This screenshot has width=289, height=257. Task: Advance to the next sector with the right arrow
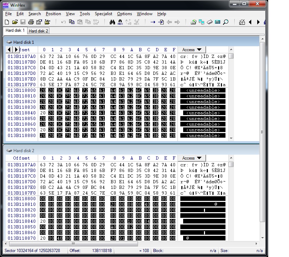point(258,22)
